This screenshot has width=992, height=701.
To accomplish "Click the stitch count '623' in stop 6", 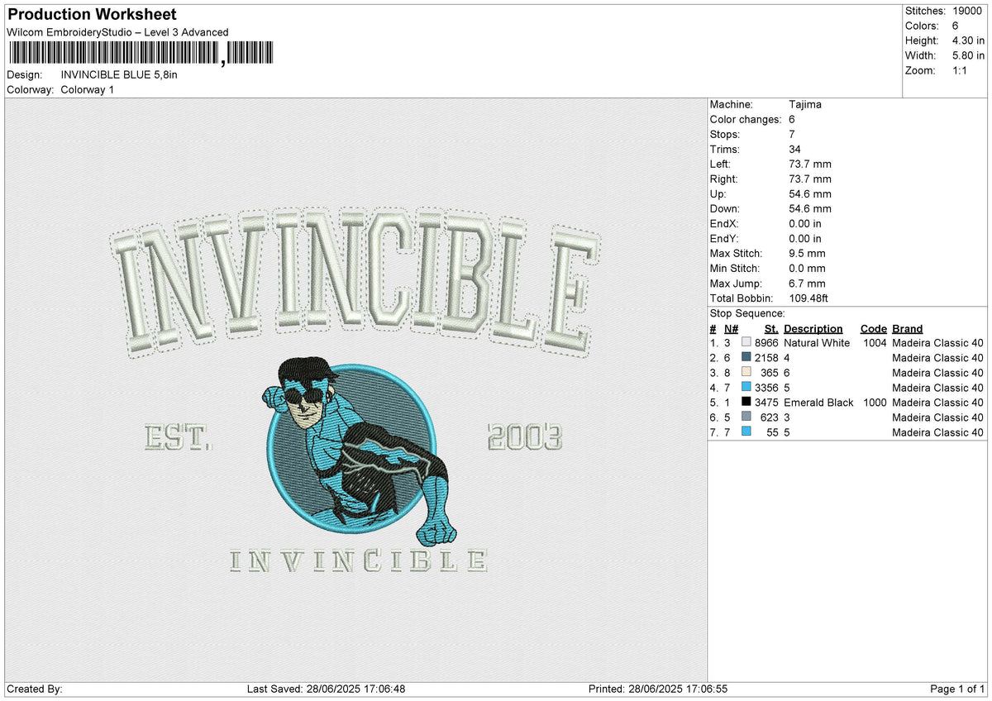I will [x=770, y=417].
